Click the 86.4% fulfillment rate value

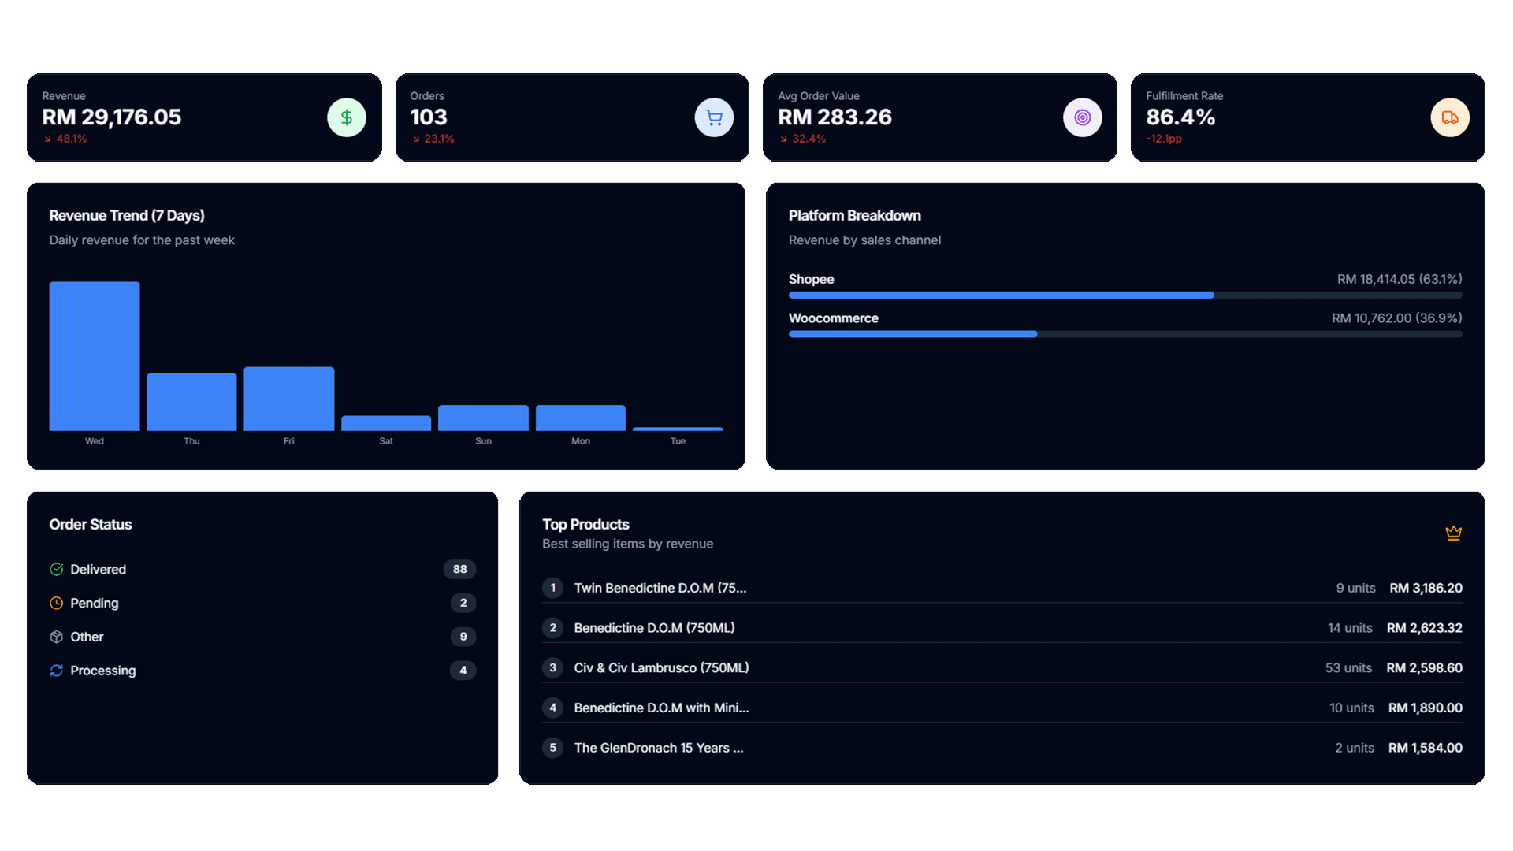click(x=1180, y=117)
